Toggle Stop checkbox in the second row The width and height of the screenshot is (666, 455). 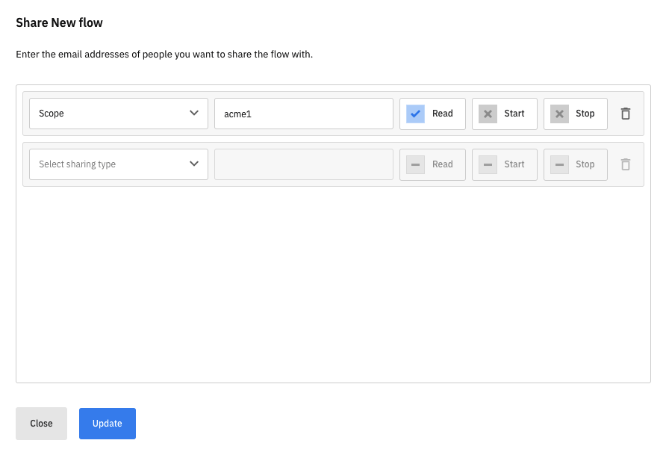[x=559, y=164]
